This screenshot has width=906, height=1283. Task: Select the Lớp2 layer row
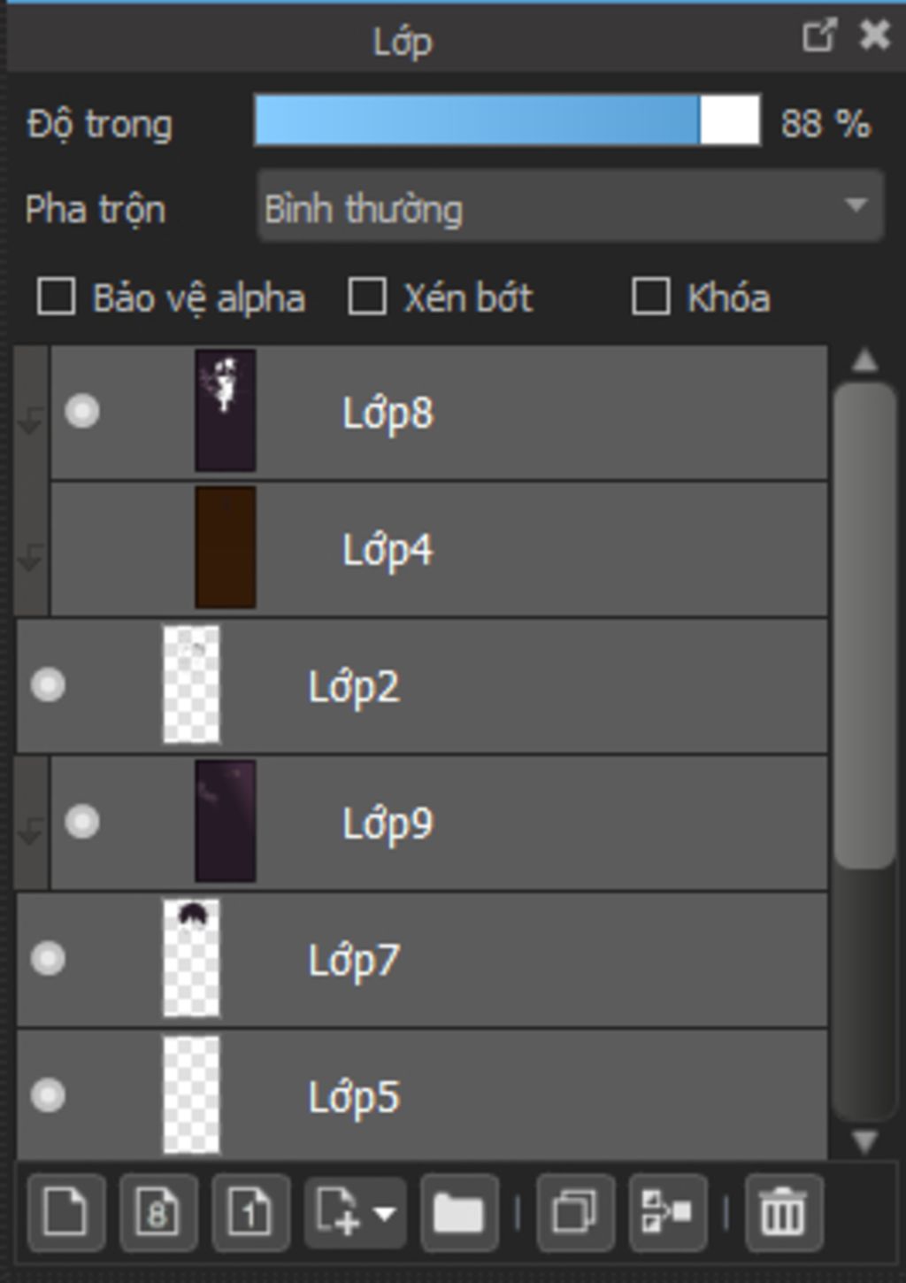coord(422,686)
